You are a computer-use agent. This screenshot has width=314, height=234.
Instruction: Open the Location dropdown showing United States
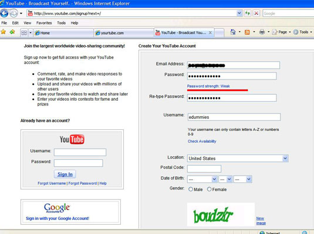(238, 159)
